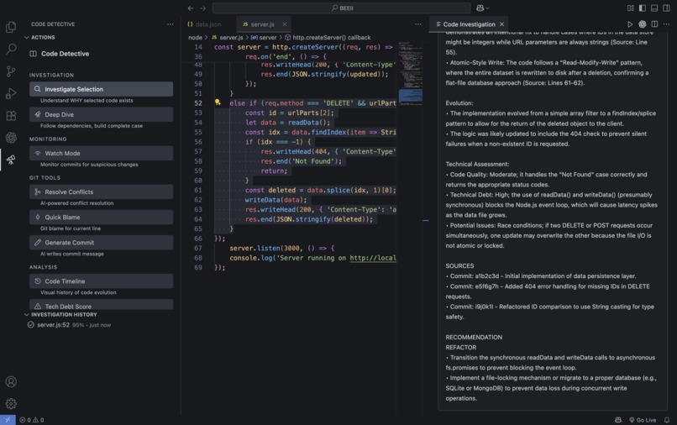
Task: Collapse the INVESTIGATION HISTORY section
Action: click(x=60, y=314)
